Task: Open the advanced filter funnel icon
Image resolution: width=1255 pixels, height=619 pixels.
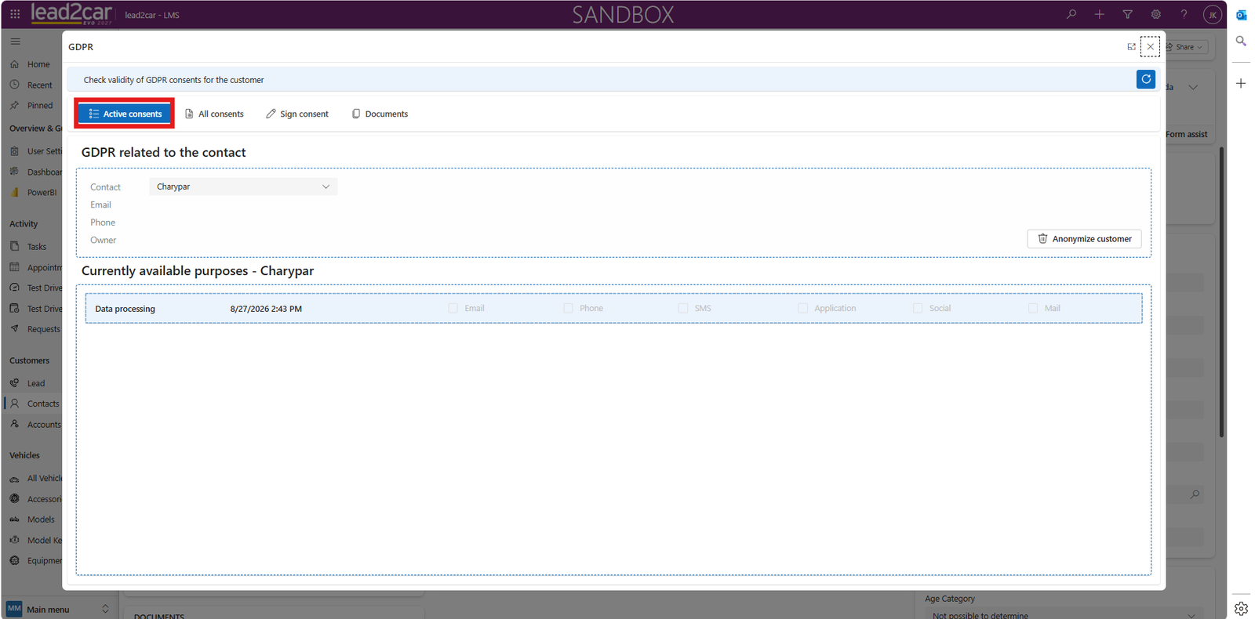Action: coord(1127,14)
